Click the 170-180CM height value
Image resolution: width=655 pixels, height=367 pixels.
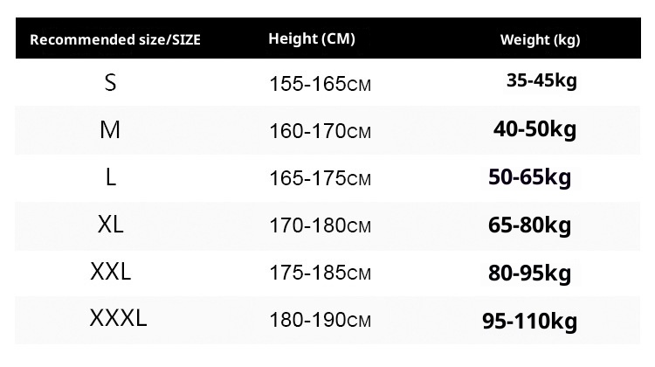pyautogui.click(x=321, y=226)
